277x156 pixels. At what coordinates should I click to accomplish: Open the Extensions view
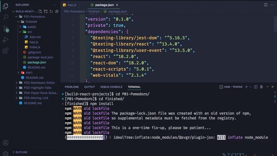pos(6,51)
